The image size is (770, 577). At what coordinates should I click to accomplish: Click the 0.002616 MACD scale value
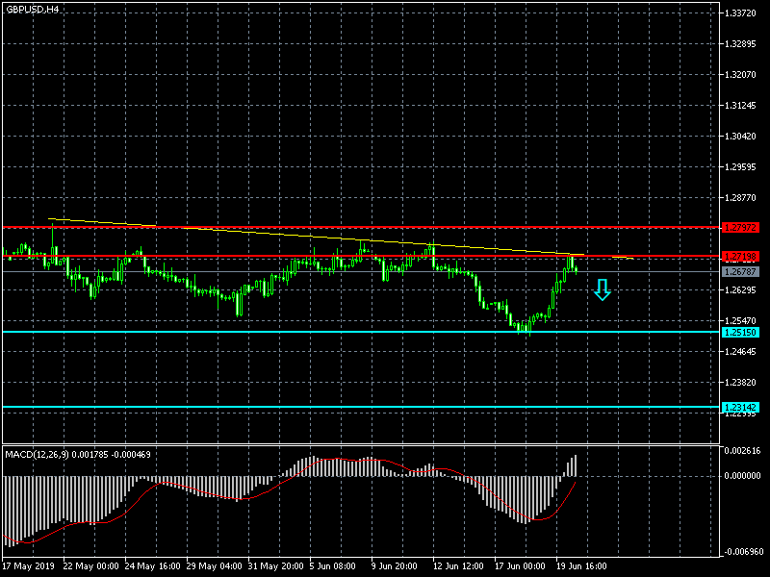(x=743, y=451)
